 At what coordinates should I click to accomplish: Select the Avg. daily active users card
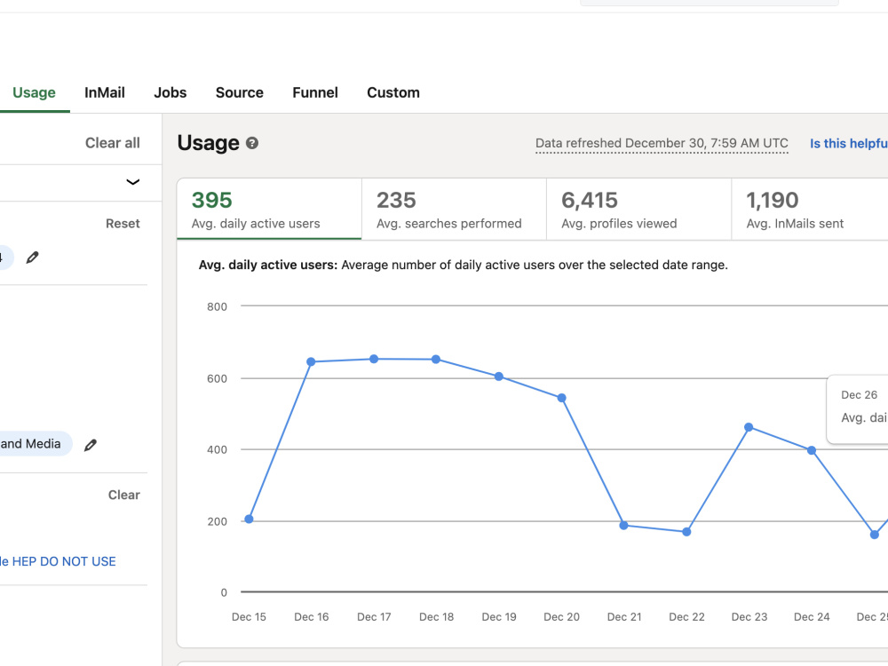click(269, 209)
